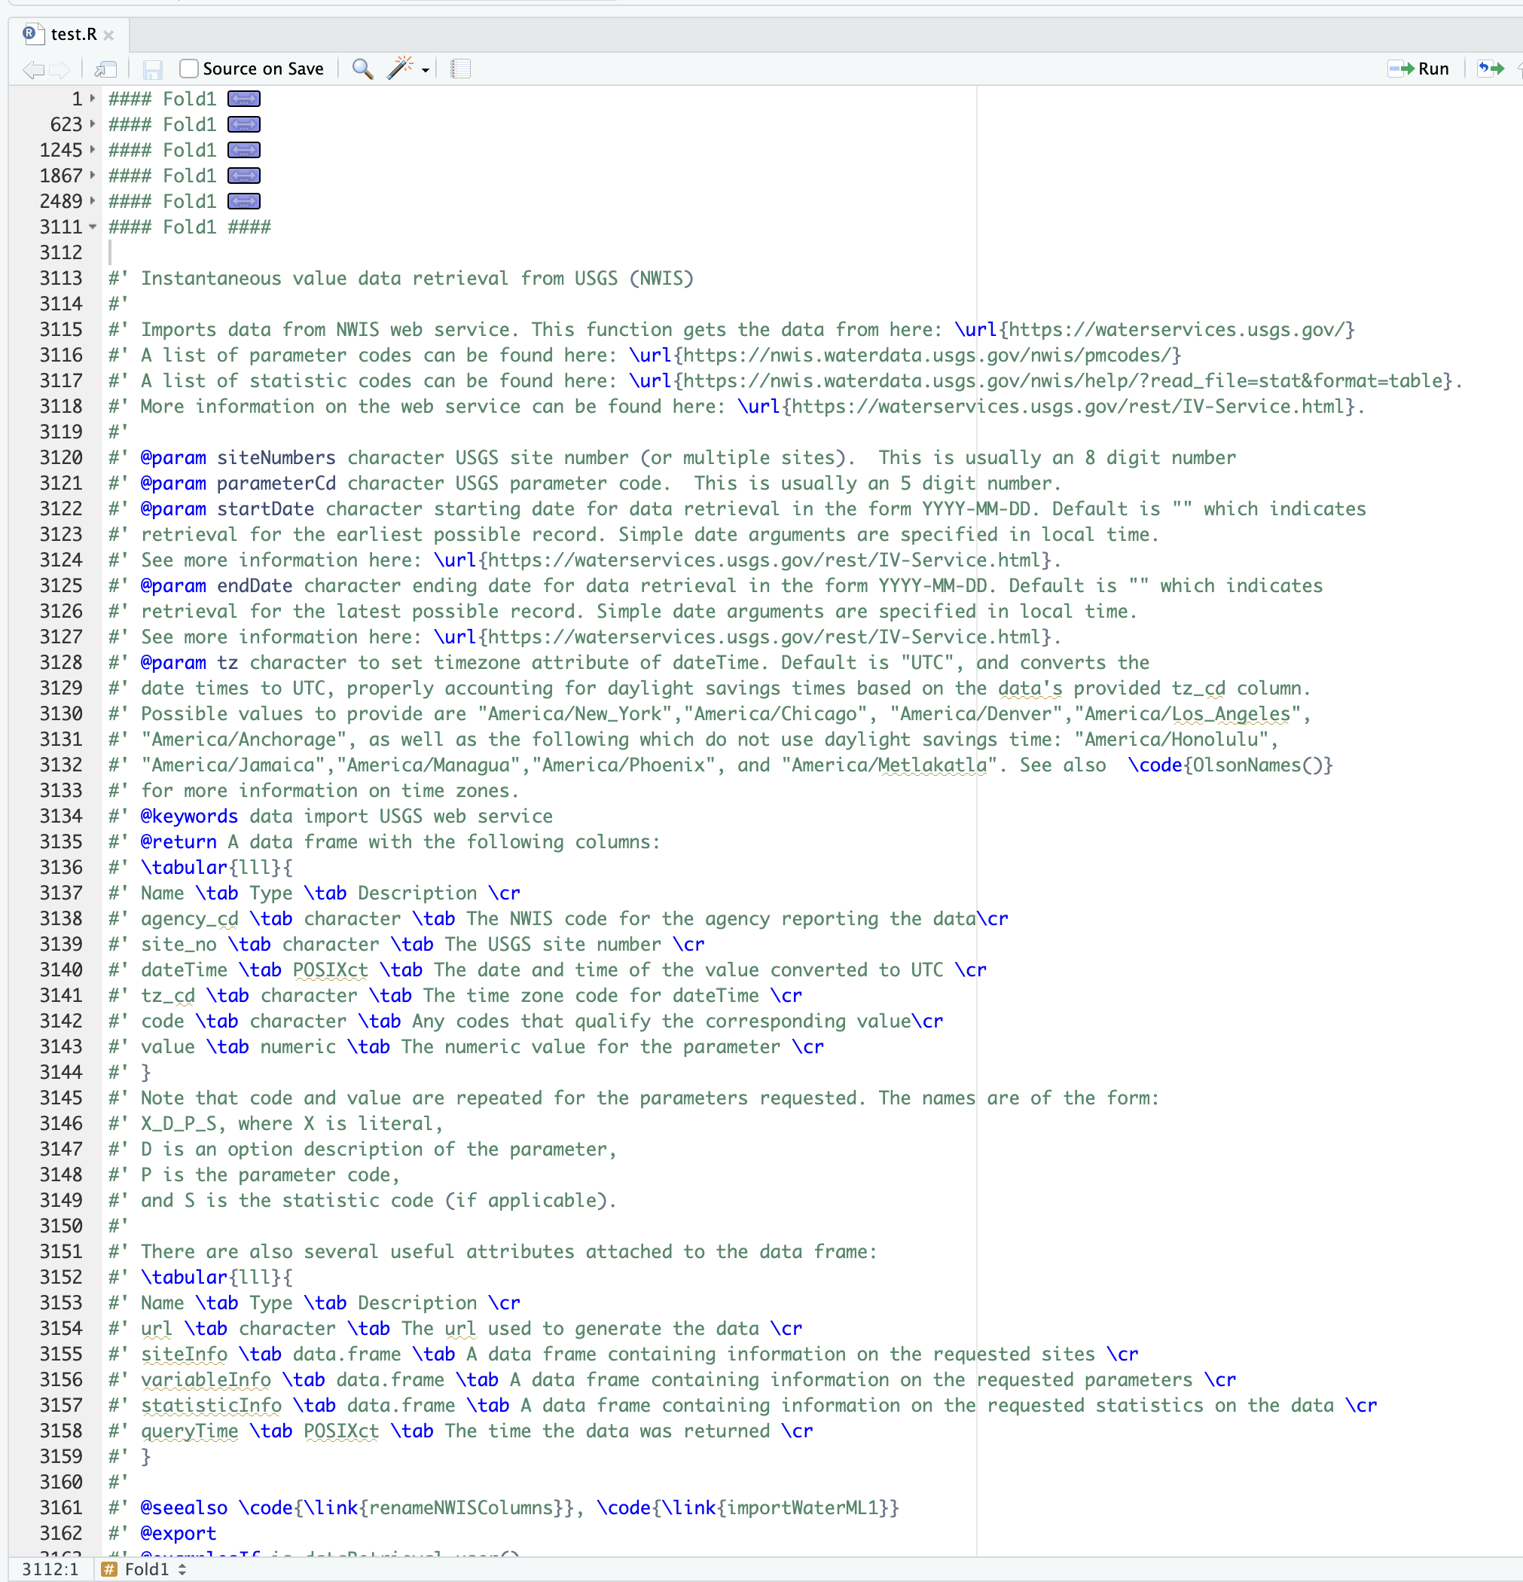
Task: Expand the Fold1 section at line 623
Action: pyautogui.click(x=91, y=124)
